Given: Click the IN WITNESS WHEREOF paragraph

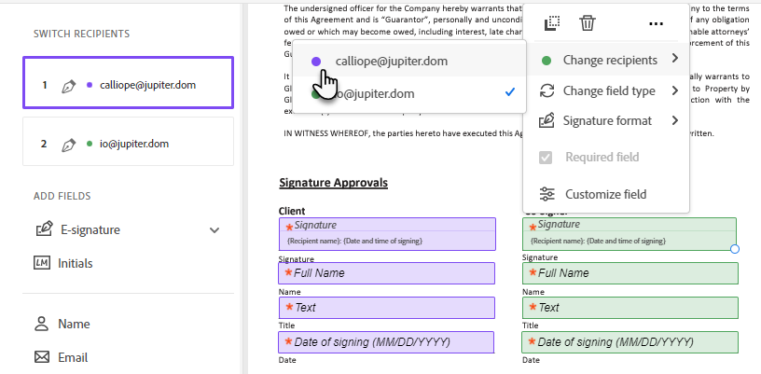Looking at the screenshot, I should [403, 133].
